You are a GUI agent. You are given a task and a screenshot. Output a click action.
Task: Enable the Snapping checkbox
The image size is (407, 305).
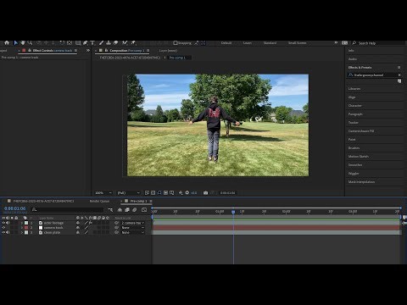[x=176, y=43]
